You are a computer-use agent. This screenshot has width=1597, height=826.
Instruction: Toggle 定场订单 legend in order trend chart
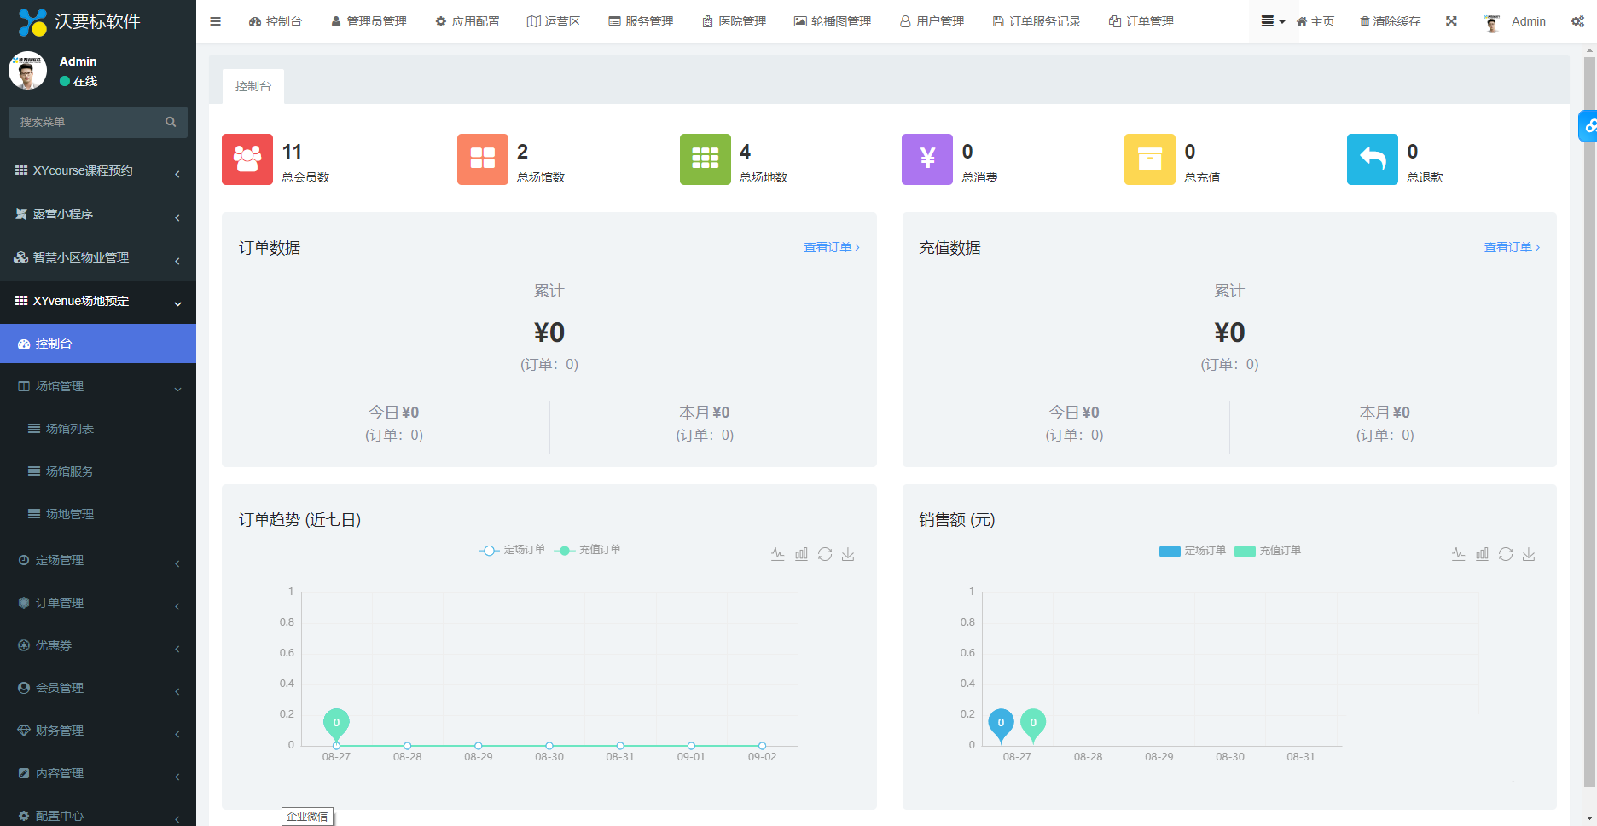[x=512, y=550]
